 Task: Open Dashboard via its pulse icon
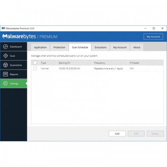pos(5,47)
